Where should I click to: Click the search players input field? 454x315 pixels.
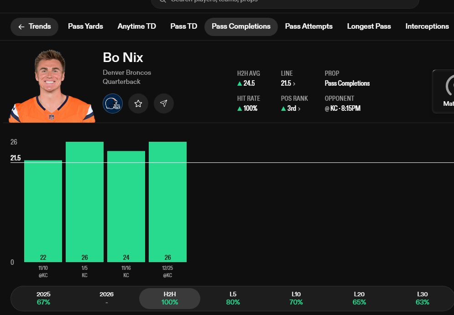[285, 2]
